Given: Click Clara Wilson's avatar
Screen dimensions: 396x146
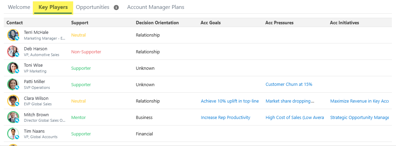Looking at the screenshot, I should point(13,101).
